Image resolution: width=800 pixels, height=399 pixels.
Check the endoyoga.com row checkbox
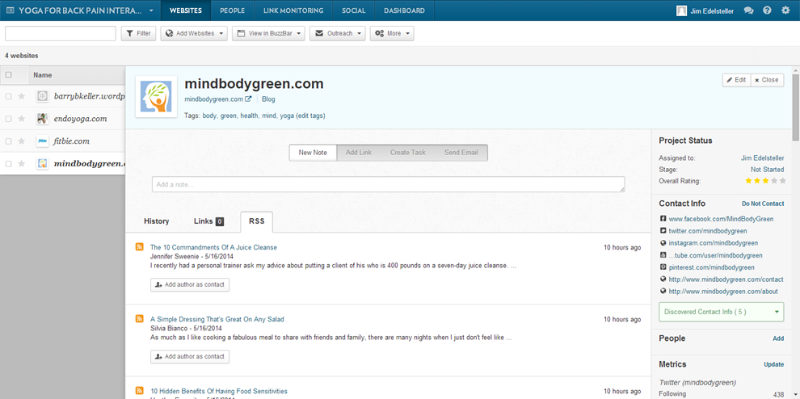click(x=8, y=119)
